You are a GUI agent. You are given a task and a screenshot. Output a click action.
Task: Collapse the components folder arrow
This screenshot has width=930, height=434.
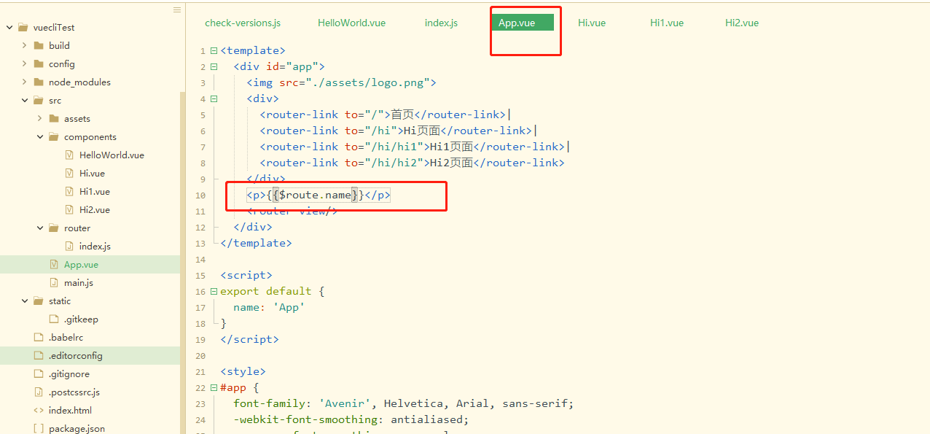coord(39,137)
